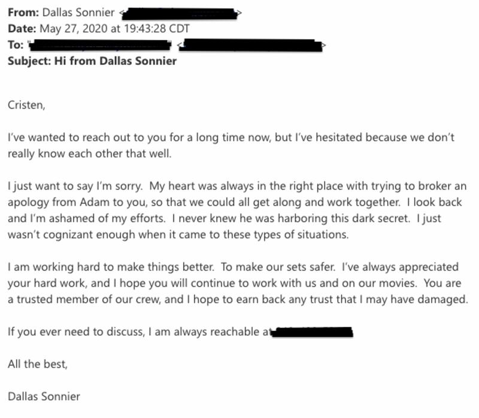Click the "Dallas Sonnier" signature at the bottom
This screenshot has width=479, height=418.
44,396
